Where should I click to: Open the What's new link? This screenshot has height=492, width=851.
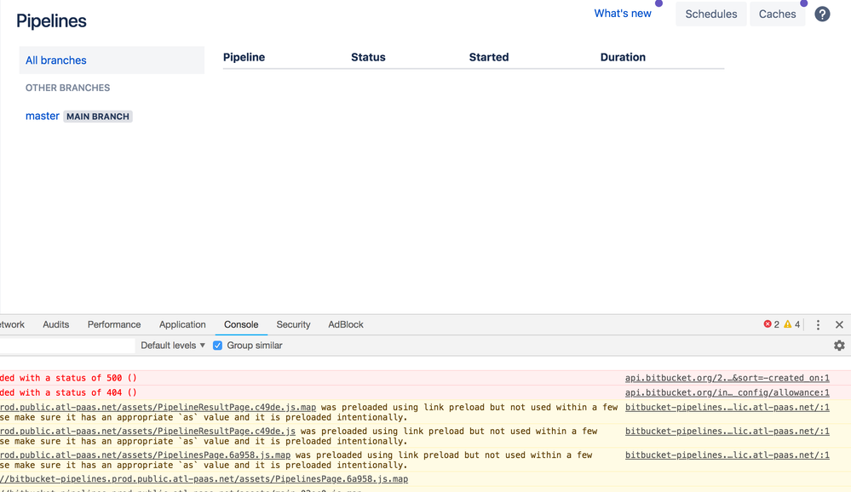point(623,14)
